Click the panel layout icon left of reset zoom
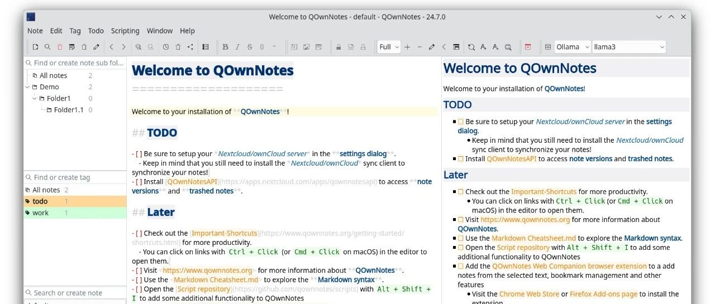This screenshot has width=715, height=304. click(456, 47)
